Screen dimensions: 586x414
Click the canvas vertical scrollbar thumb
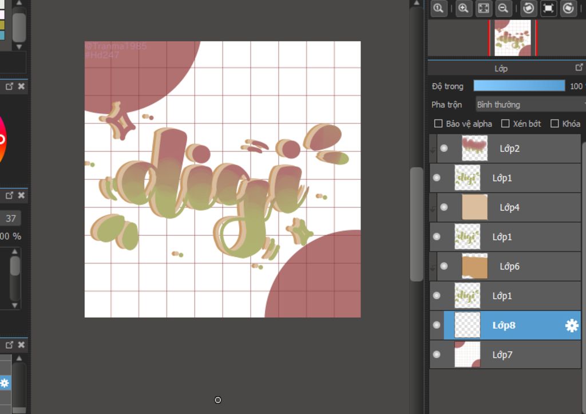[x=417, y=224]
